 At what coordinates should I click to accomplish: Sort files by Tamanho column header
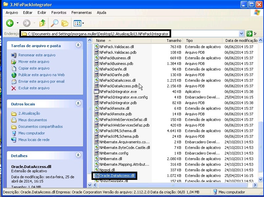coord(174,41)
